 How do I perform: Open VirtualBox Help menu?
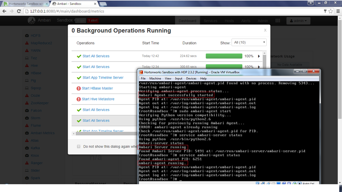click(203, 78)
